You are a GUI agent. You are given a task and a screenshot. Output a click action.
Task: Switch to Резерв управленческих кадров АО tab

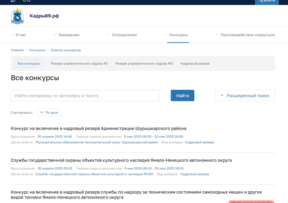[x=79, y=64]
